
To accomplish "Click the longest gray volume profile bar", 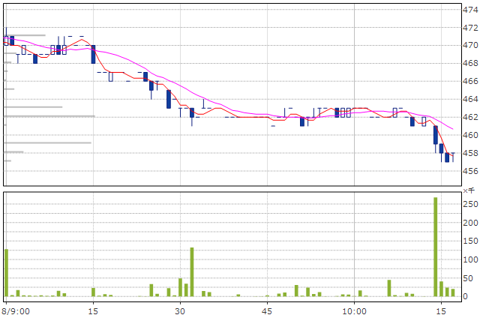I will tap(49, 116).
